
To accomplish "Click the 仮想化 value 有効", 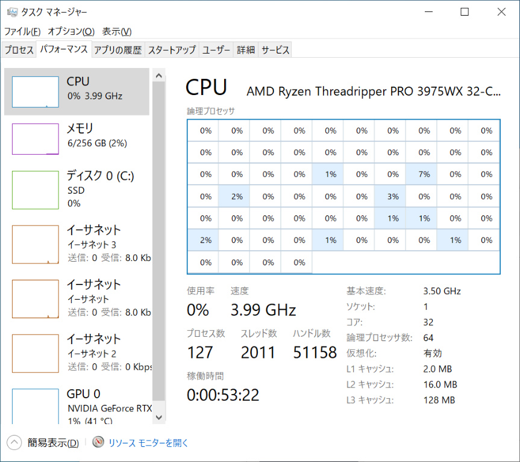I will 433,353.
